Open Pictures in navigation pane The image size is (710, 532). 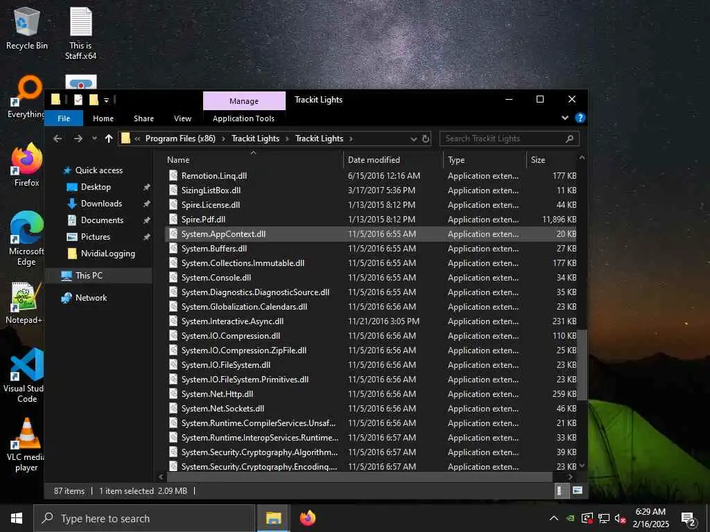click(96, 237)
